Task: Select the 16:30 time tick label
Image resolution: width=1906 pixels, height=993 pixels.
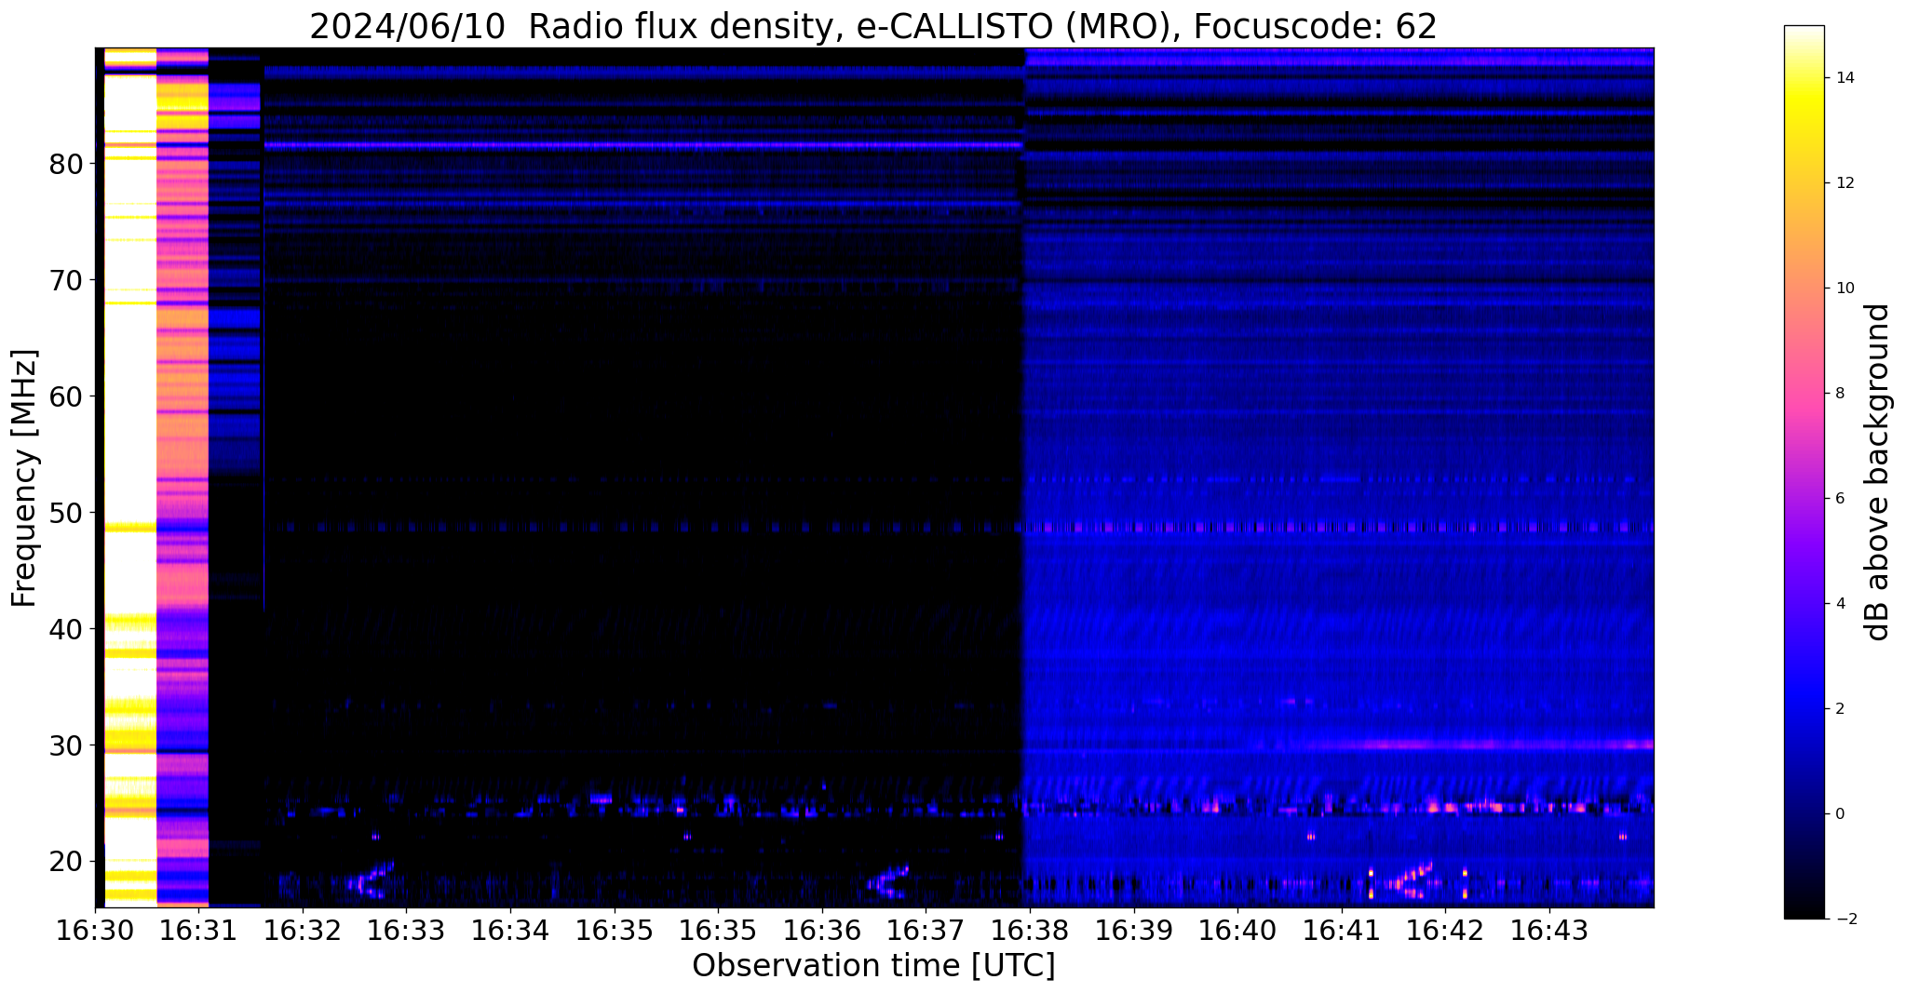Action: click(95, 930)
